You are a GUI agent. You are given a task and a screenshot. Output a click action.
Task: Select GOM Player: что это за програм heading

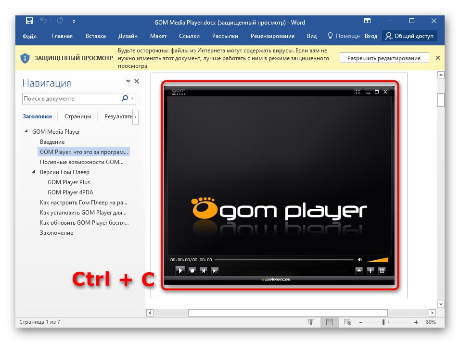click(x=84, y=152)
